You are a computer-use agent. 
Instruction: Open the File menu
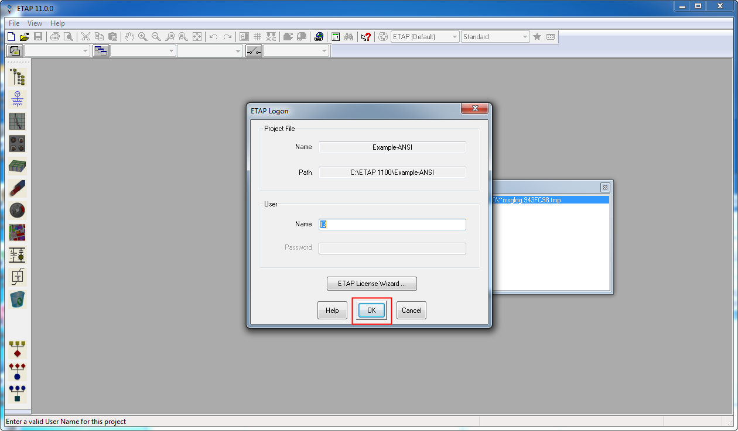click(14, 23)
